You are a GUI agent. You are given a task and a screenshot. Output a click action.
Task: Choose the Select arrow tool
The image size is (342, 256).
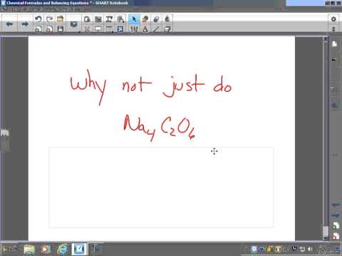[x=134, y=19]
